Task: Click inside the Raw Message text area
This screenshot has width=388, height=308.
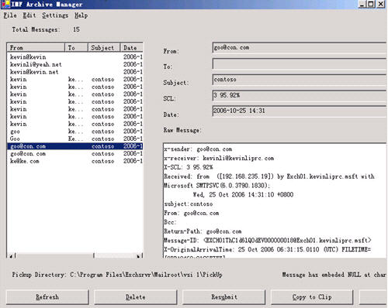Action: click(x=275, y=200)
